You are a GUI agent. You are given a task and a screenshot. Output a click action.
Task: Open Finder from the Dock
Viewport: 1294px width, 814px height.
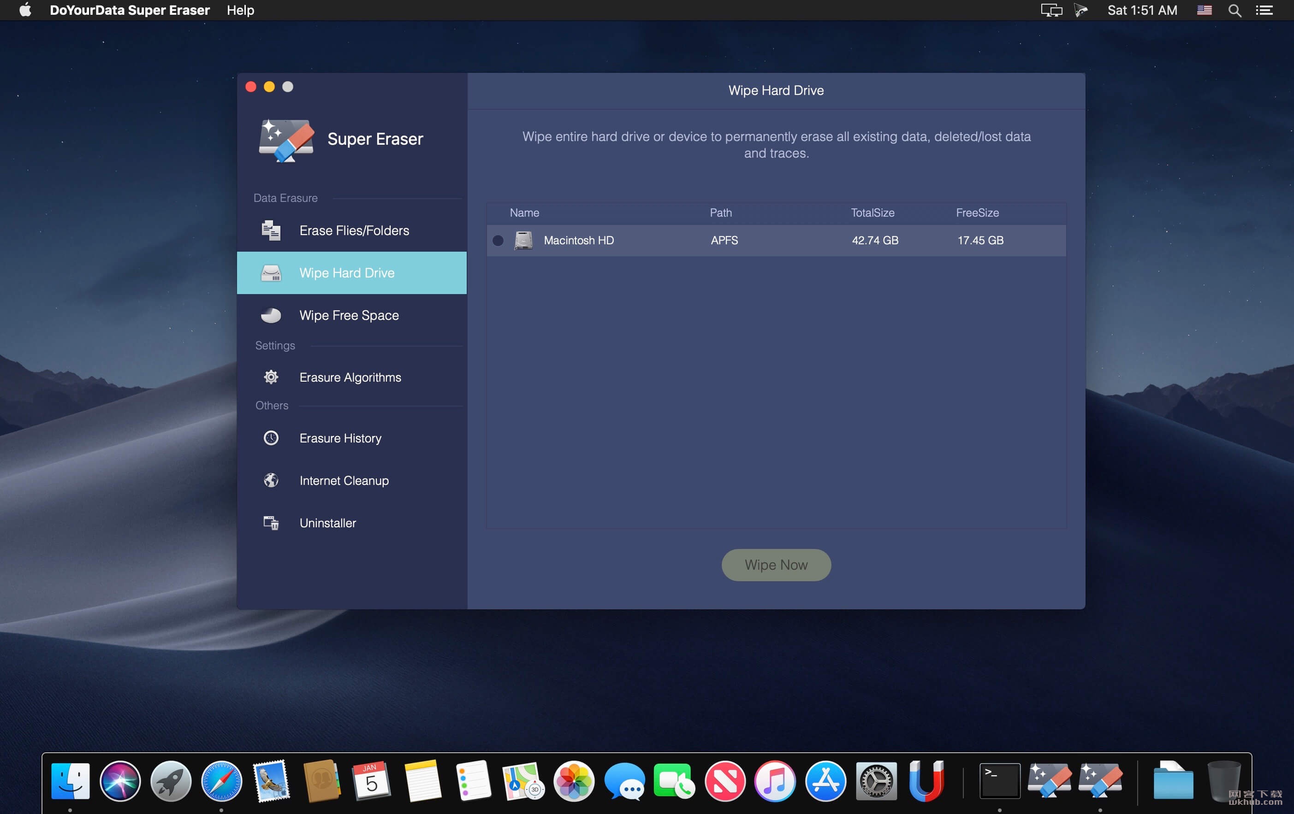click(70, 780)
